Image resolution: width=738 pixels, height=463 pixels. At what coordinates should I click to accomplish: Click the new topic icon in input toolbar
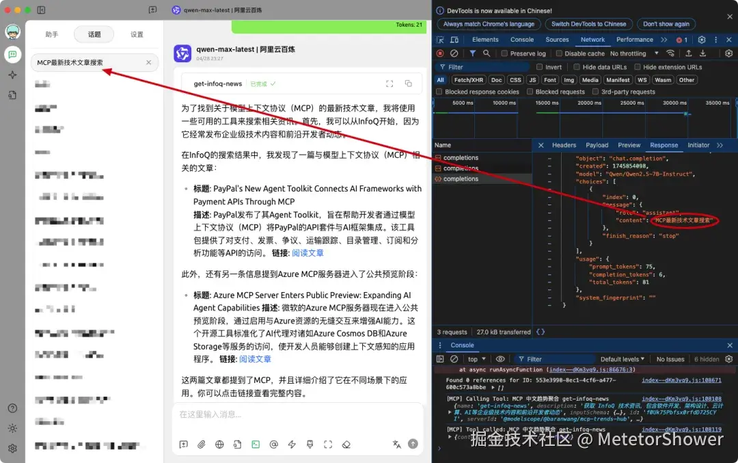click(x=184, y=444)
